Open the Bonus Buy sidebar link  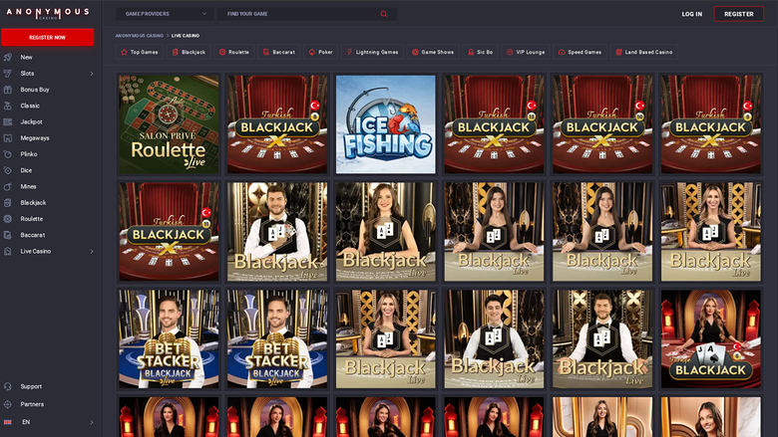[35, 90]
